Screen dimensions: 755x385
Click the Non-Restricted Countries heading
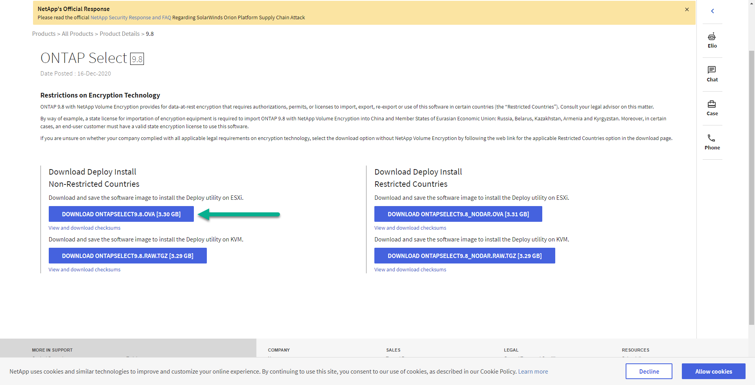pos(94,184)
